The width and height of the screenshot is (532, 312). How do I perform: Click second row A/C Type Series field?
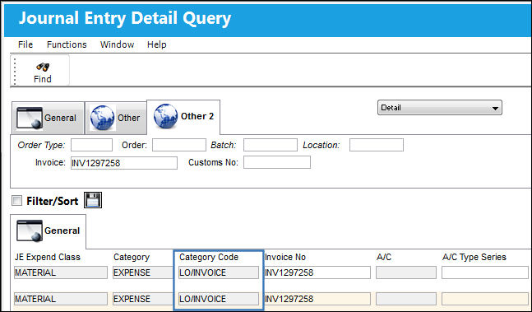coord(485,299)
